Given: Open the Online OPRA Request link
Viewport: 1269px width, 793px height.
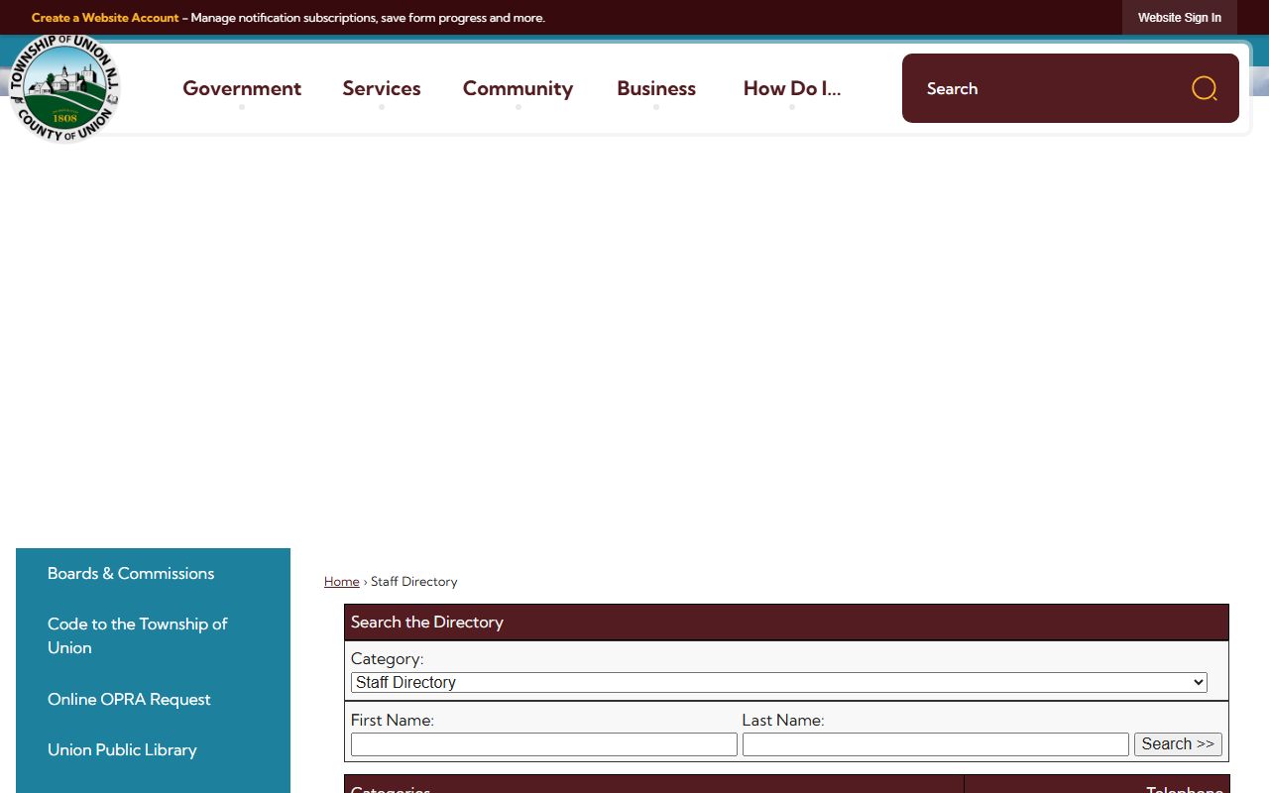Looking at the screenshot, I should (x=129, y=699).
